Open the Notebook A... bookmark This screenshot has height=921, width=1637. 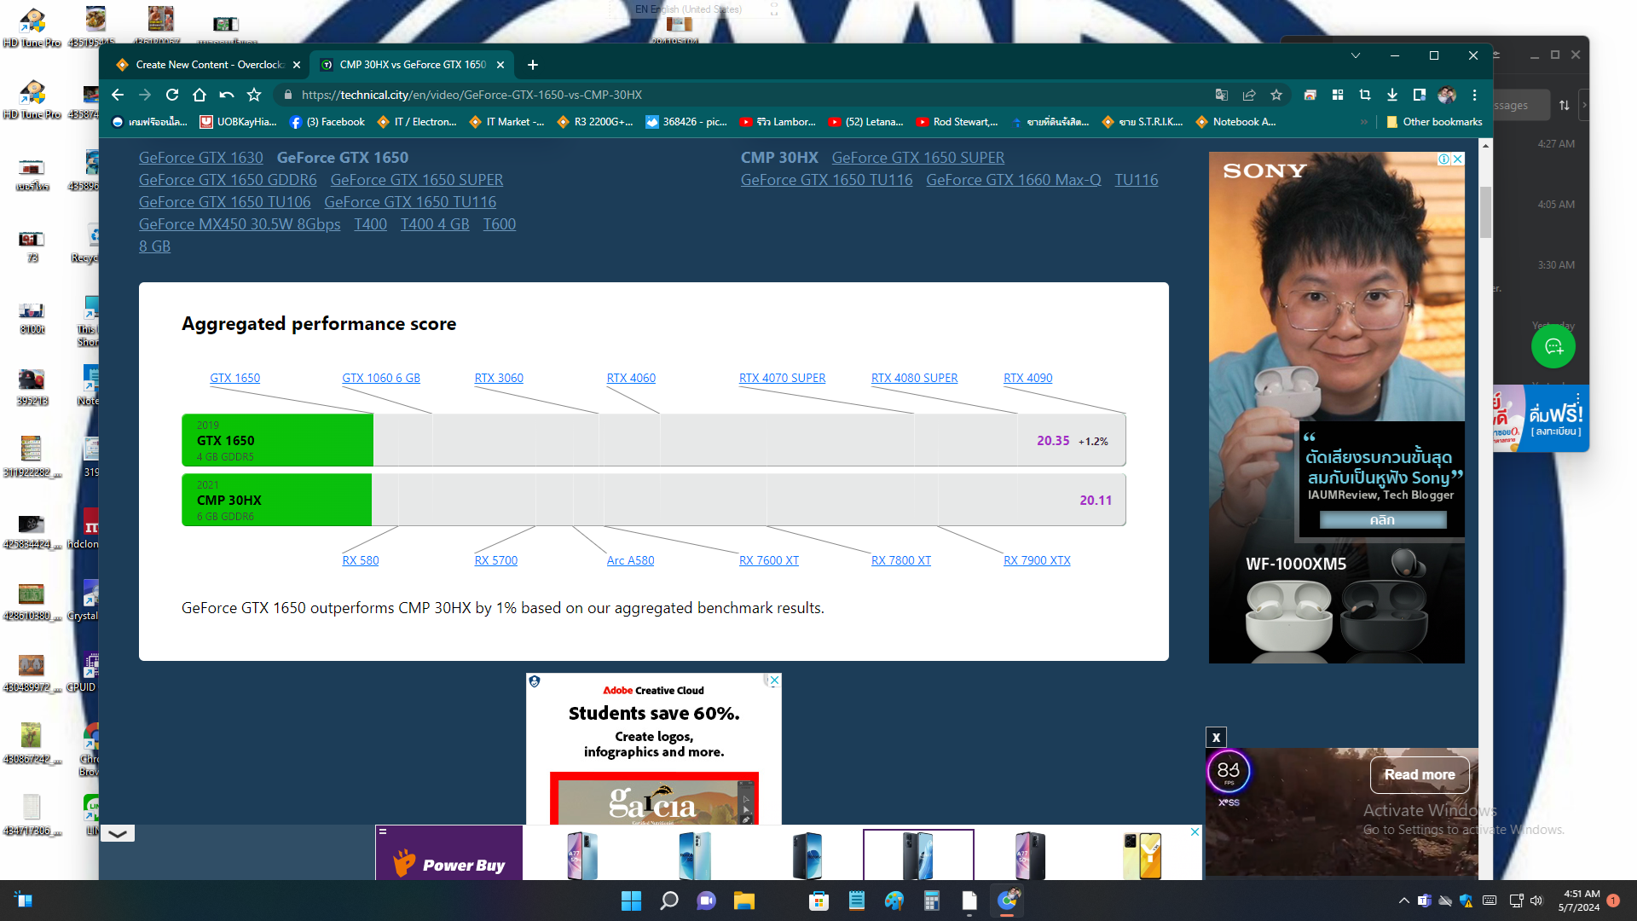1236,122
